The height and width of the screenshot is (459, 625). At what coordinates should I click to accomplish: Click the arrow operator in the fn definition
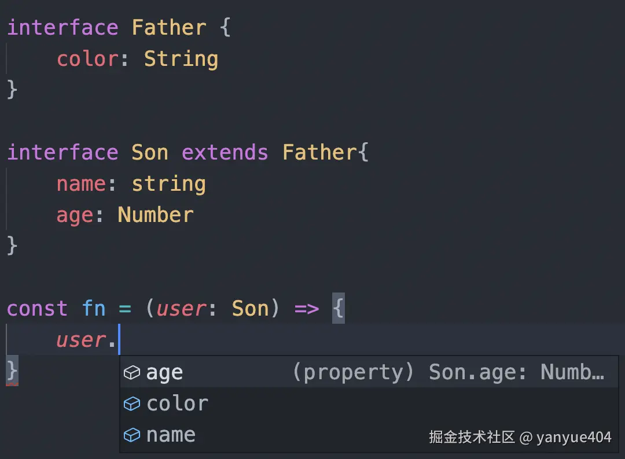[307, 309]
